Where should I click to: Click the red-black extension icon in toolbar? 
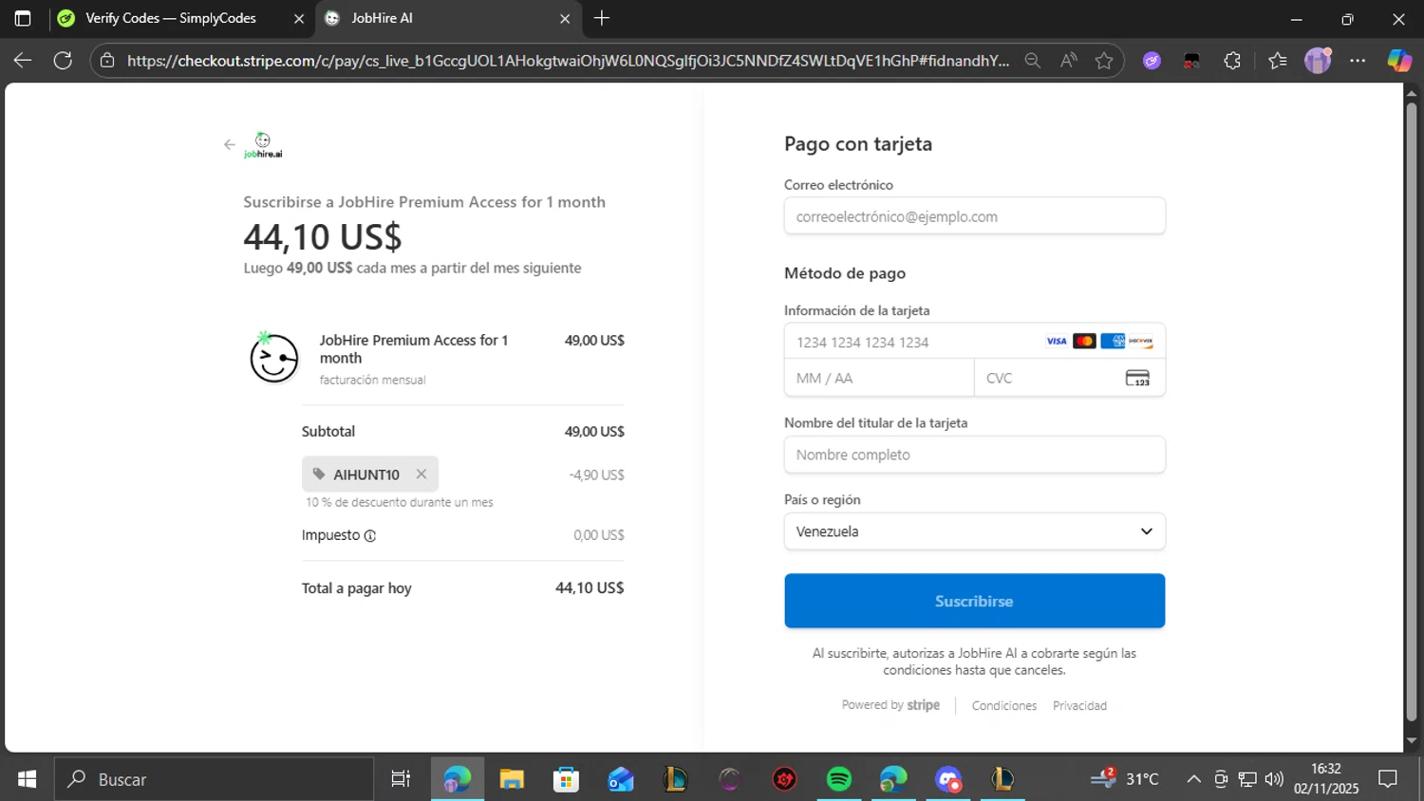pos(1191,61)
